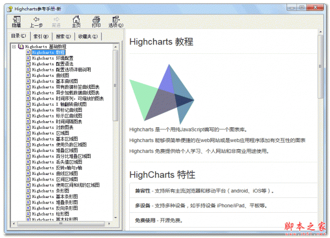The height and width of the screenshot is (238, 330).
Task: Open Highcharts 基本区域图 entry
Action: 54,139
